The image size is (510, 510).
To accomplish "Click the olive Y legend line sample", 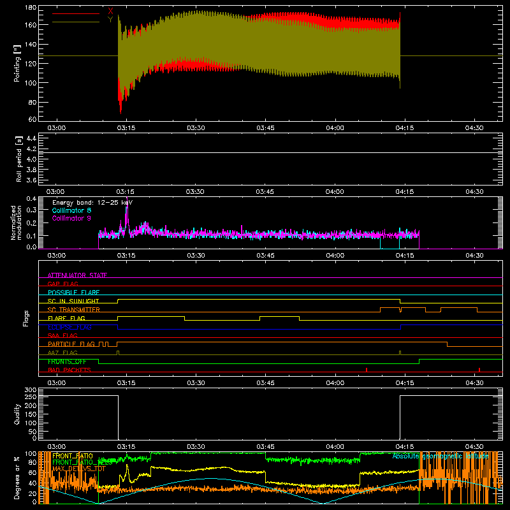I will point(76,22).
